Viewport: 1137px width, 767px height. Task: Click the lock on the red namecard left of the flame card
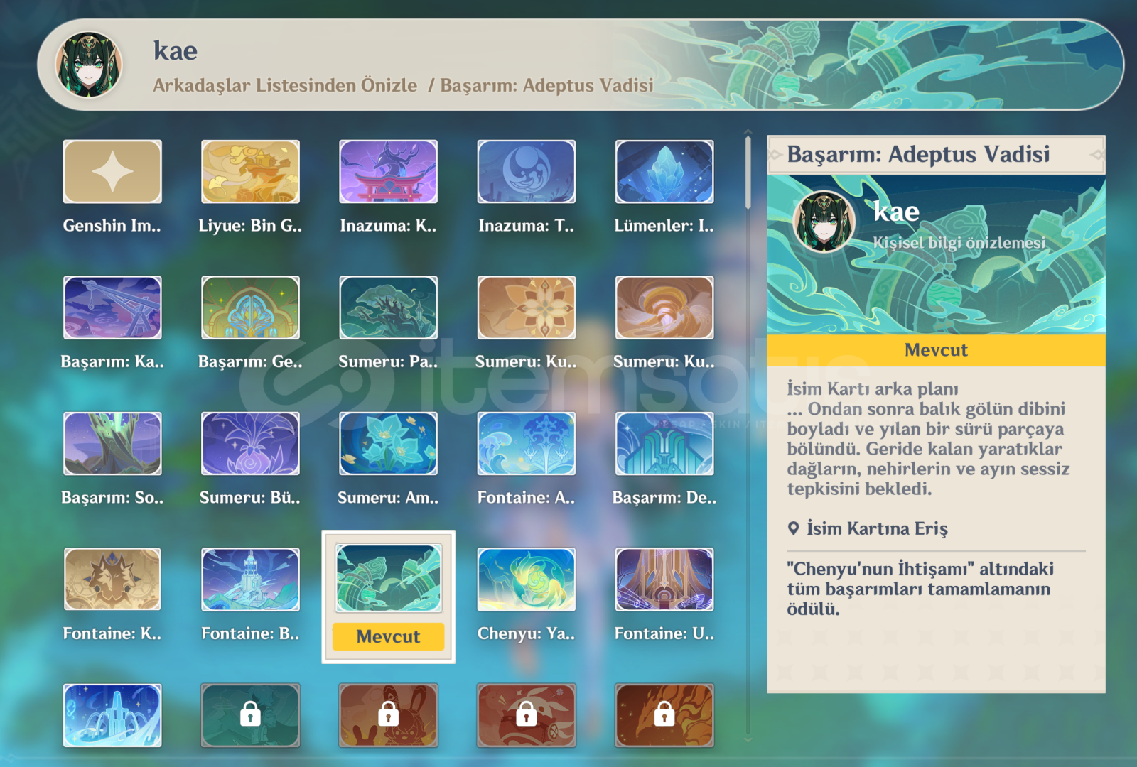[526, 714]
